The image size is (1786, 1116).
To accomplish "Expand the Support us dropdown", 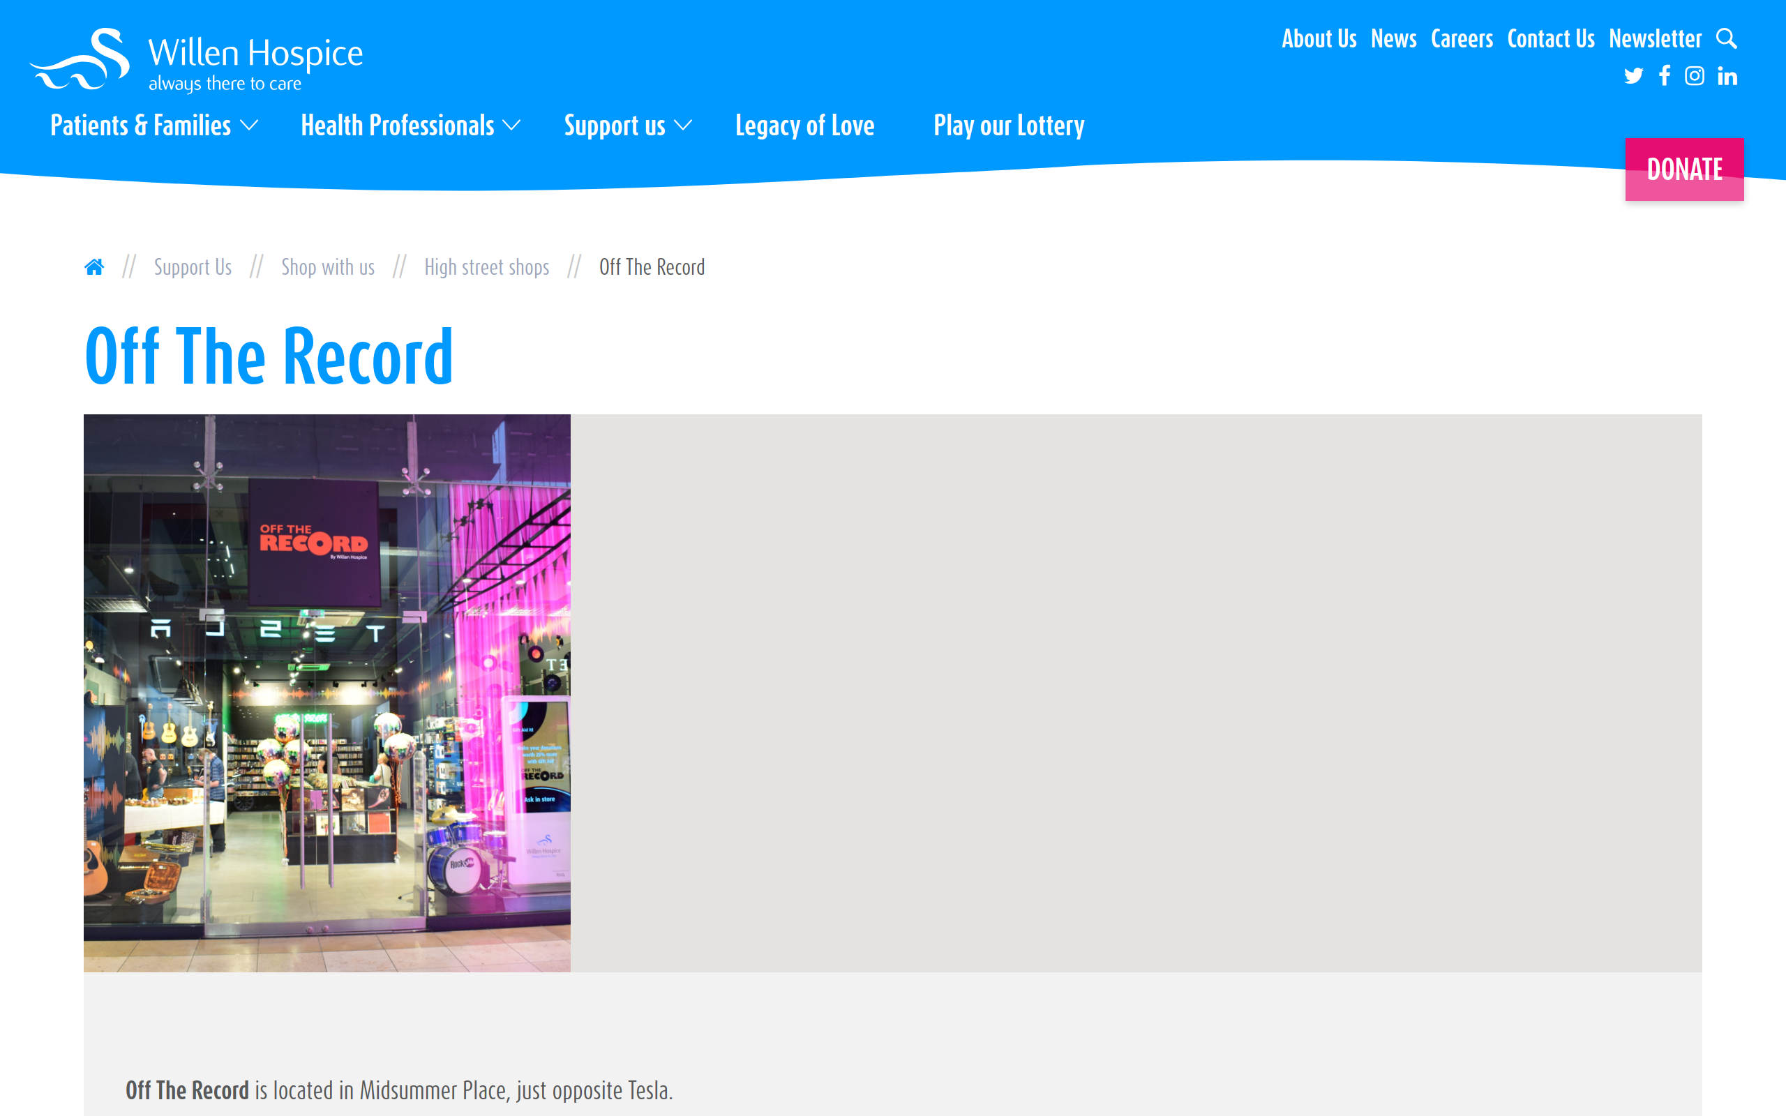I will [x=626, y=126].
